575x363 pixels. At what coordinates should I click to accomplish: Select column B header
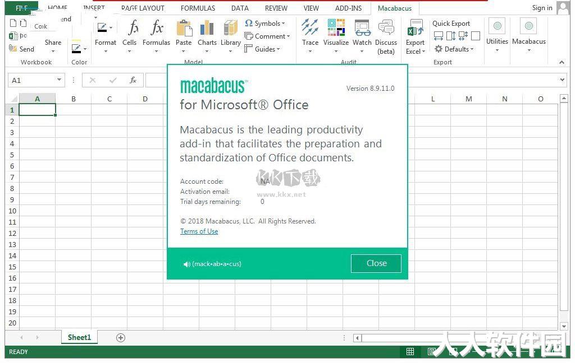point(74,99)
